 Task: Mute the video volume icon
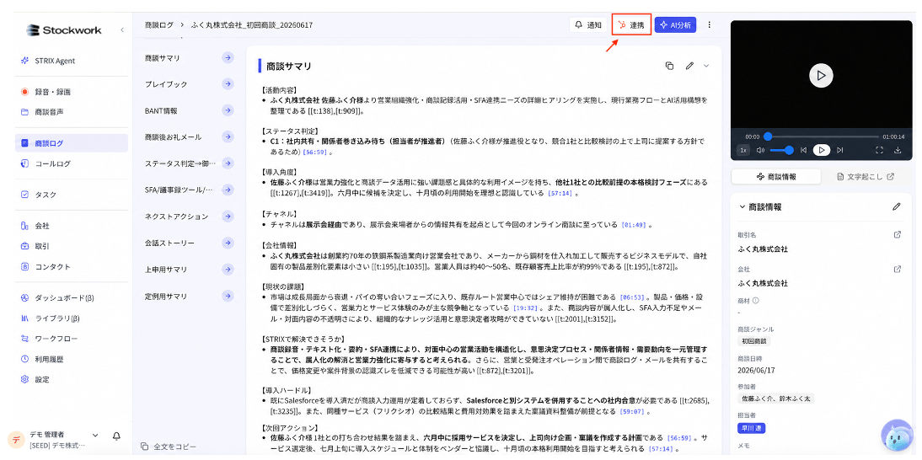[760, 151]
